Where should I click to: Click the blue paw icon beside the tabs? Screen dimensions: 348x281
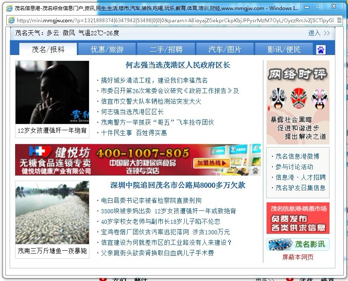click(x=321, y=49)
